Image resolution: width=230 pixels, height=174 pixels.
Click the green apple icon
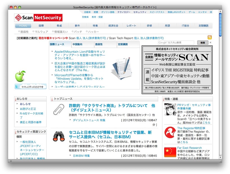[x=20, y=76]
